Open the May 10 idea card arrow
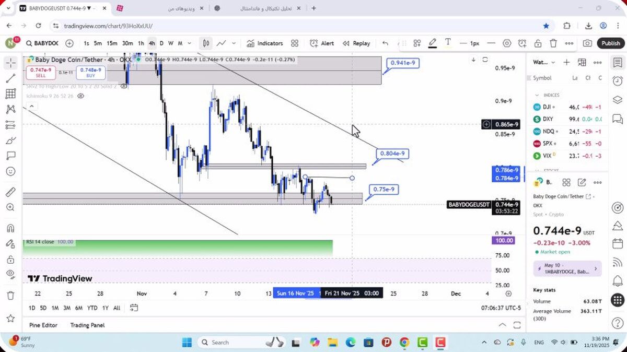 click(595, 268)
